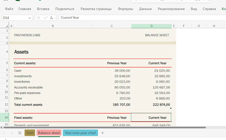This screenshot has height=140, width=226.
Task: Open the all sheets list icon
Action: pos(20,133)
